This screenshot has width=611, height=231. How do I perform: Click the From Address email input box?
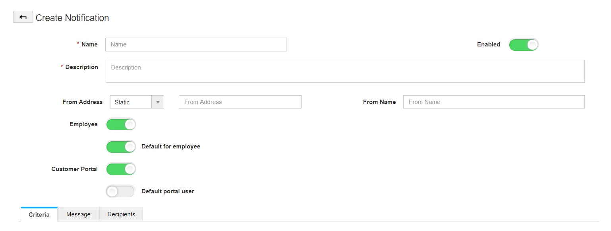(240, 102)
